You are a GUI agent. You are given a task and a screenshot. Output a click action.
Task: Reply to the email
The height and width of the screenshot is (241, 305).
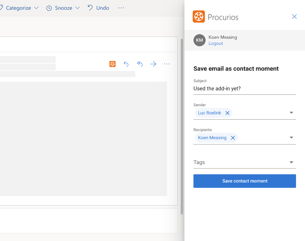pyautogui.click(x=126, y=64)
